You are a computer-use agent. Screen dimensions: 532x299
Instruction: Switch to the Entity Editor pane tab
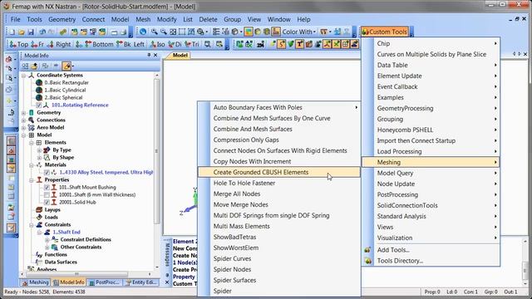[140, 282]
